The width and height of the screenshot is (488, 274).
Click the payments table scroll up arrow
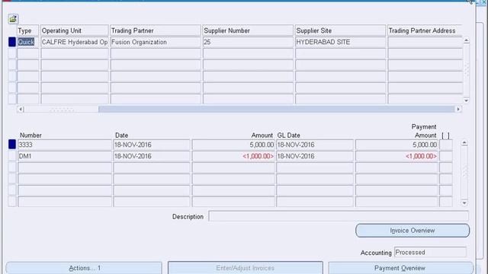tap(466, 40)
